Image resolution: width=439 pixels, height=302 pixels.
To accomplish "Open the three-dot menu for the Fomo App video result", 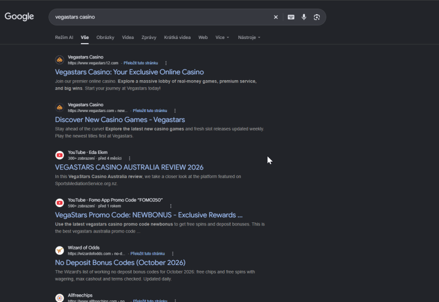I will coord(171,206).
